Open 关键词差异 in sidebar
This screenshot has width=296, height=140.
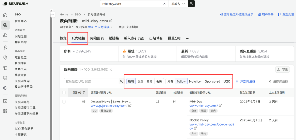coord(22,81)
